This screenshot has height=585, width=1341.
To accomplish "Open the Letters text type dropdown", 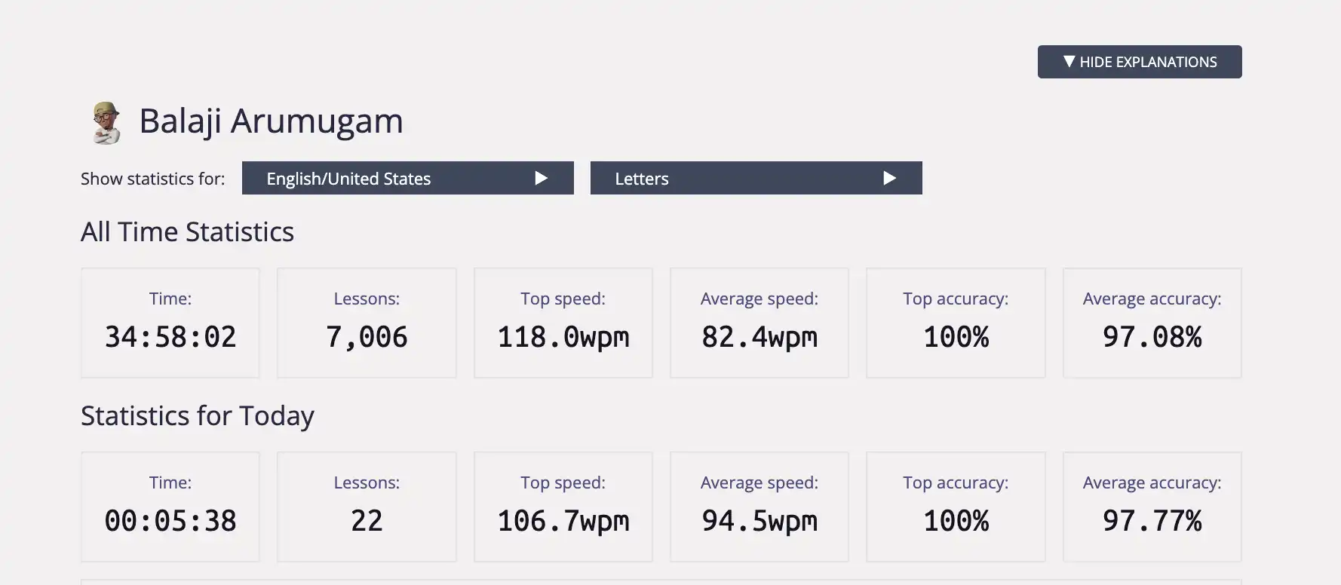I will click(756, 178).
